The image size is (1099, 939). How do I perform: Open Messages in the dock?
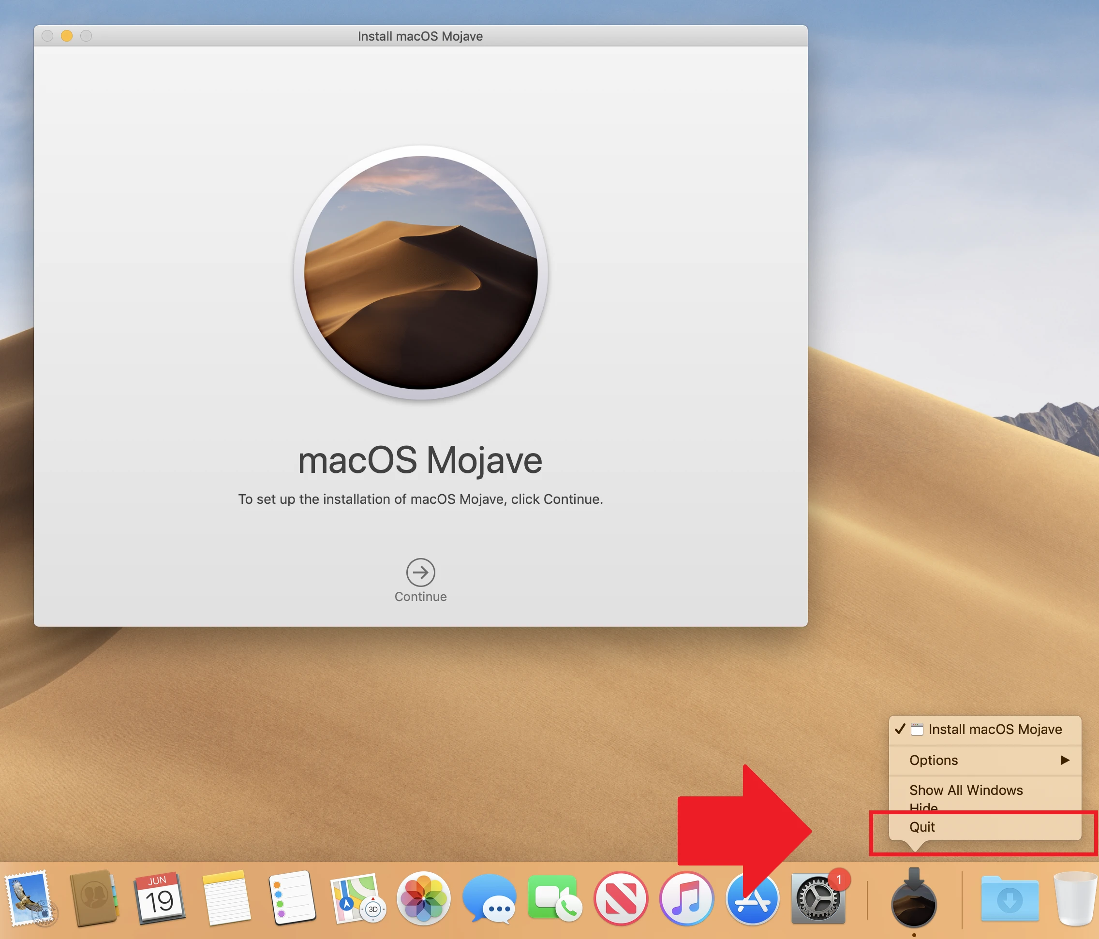489,898
